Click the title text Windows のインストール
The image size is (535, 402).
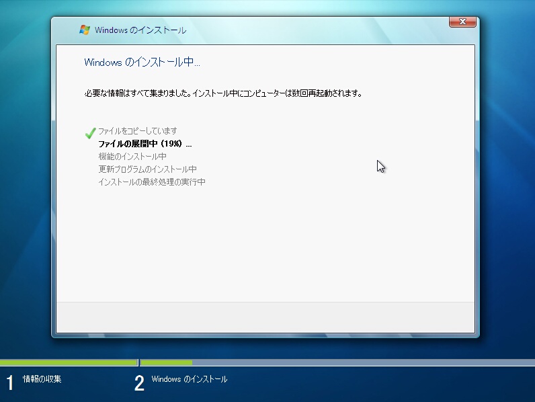(140, 30)
